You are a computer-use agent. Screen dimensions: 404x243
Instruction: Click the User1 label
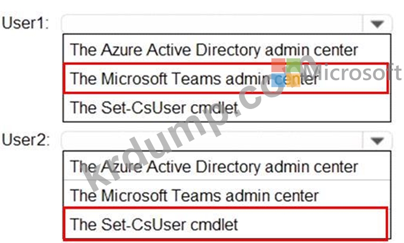(25, 24)
